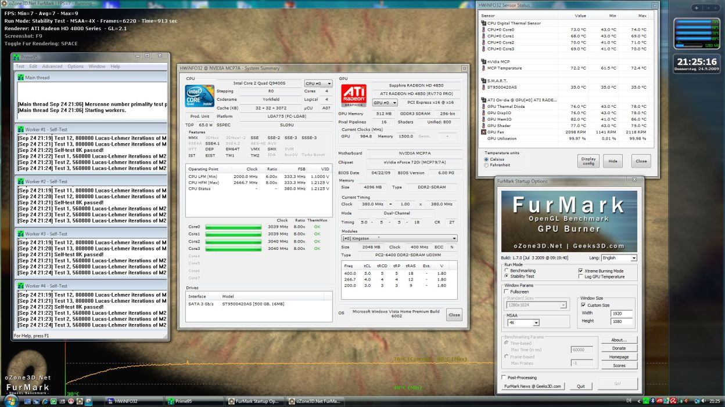Show hidden tray icons arrow
This screenshot has height=407, width=725.
click(639, 401)
